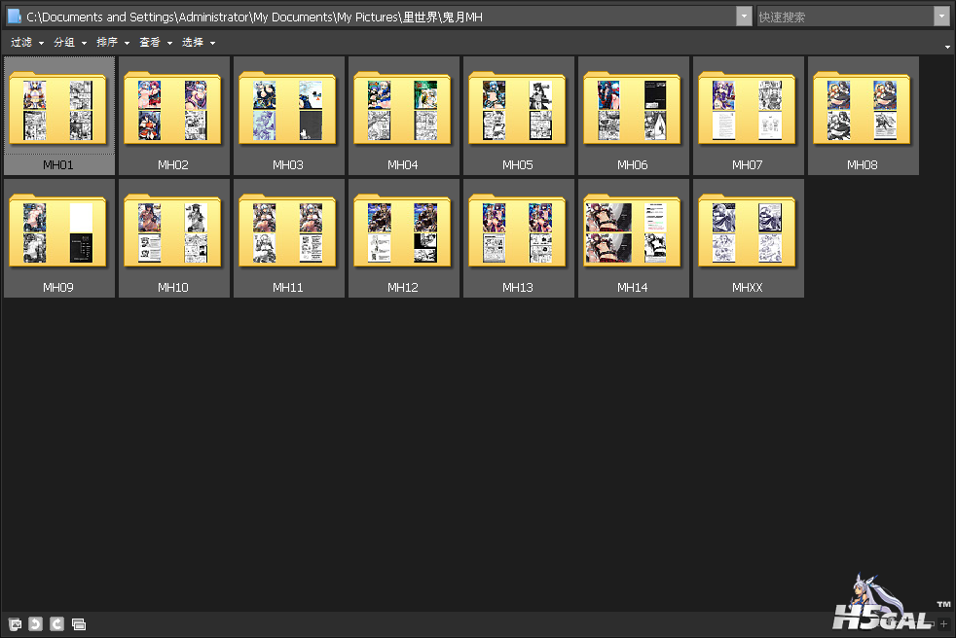
Task: Open the 排序 (Sort) menu
Action: pyautogui.click(x=113, y=43)
